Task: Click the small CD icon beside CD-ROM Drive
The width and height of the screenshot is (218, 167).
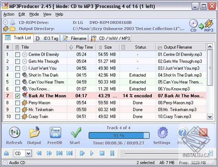Action: (5, 22)
